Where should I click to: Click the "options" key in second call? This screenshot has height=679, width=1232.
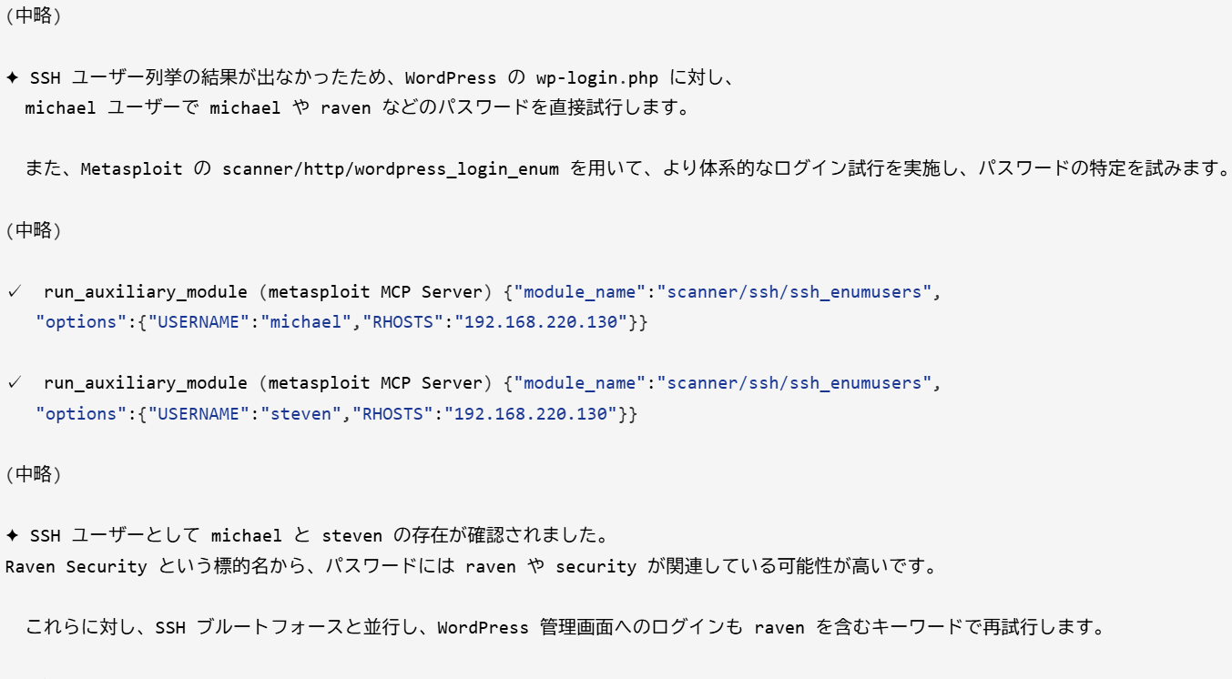77,413
